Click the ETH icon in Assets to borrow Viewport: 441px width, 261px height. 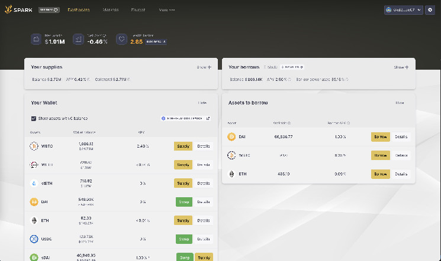click(231, 174)
